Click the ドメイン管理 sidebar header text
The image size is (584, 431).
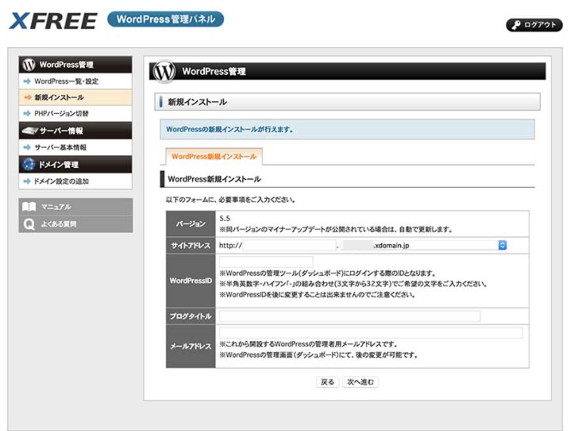[x=58, y=164]
